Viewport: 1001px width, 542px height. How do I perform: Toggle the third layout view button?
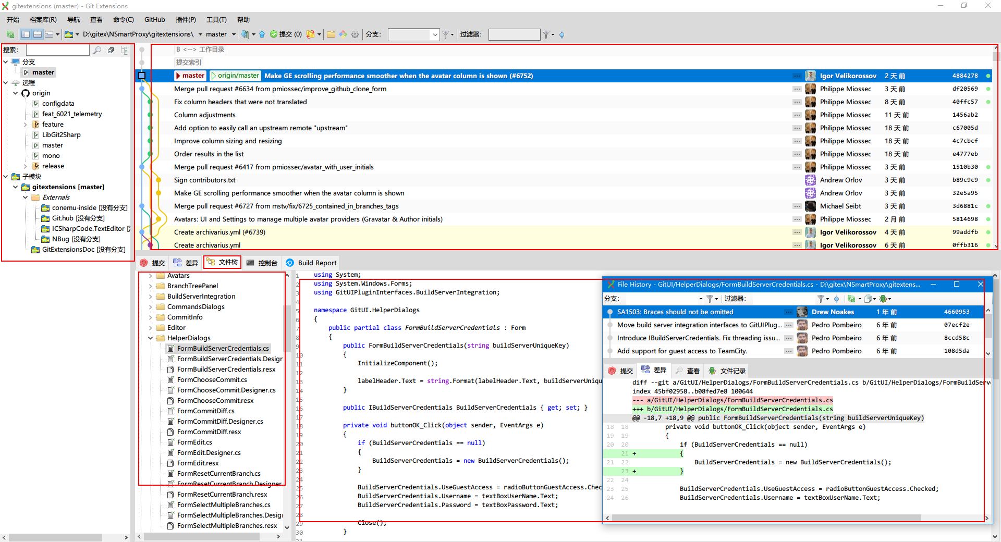coord(48,34)
